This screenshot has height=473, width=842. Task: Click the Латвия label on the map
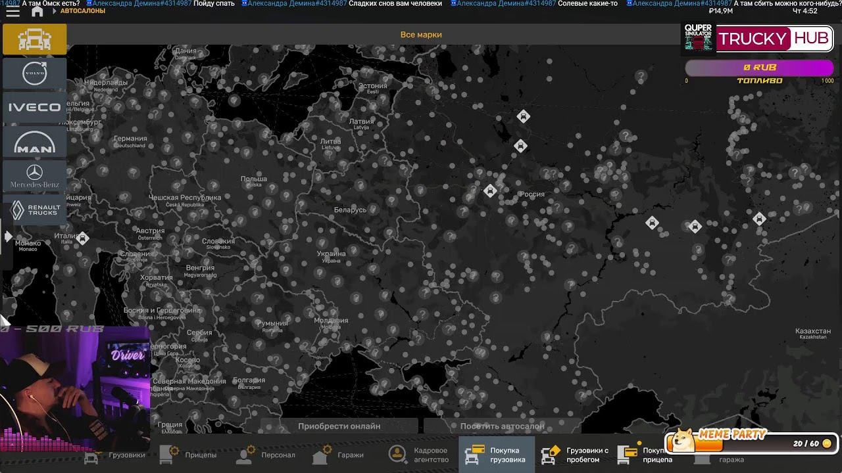(361, 122)
